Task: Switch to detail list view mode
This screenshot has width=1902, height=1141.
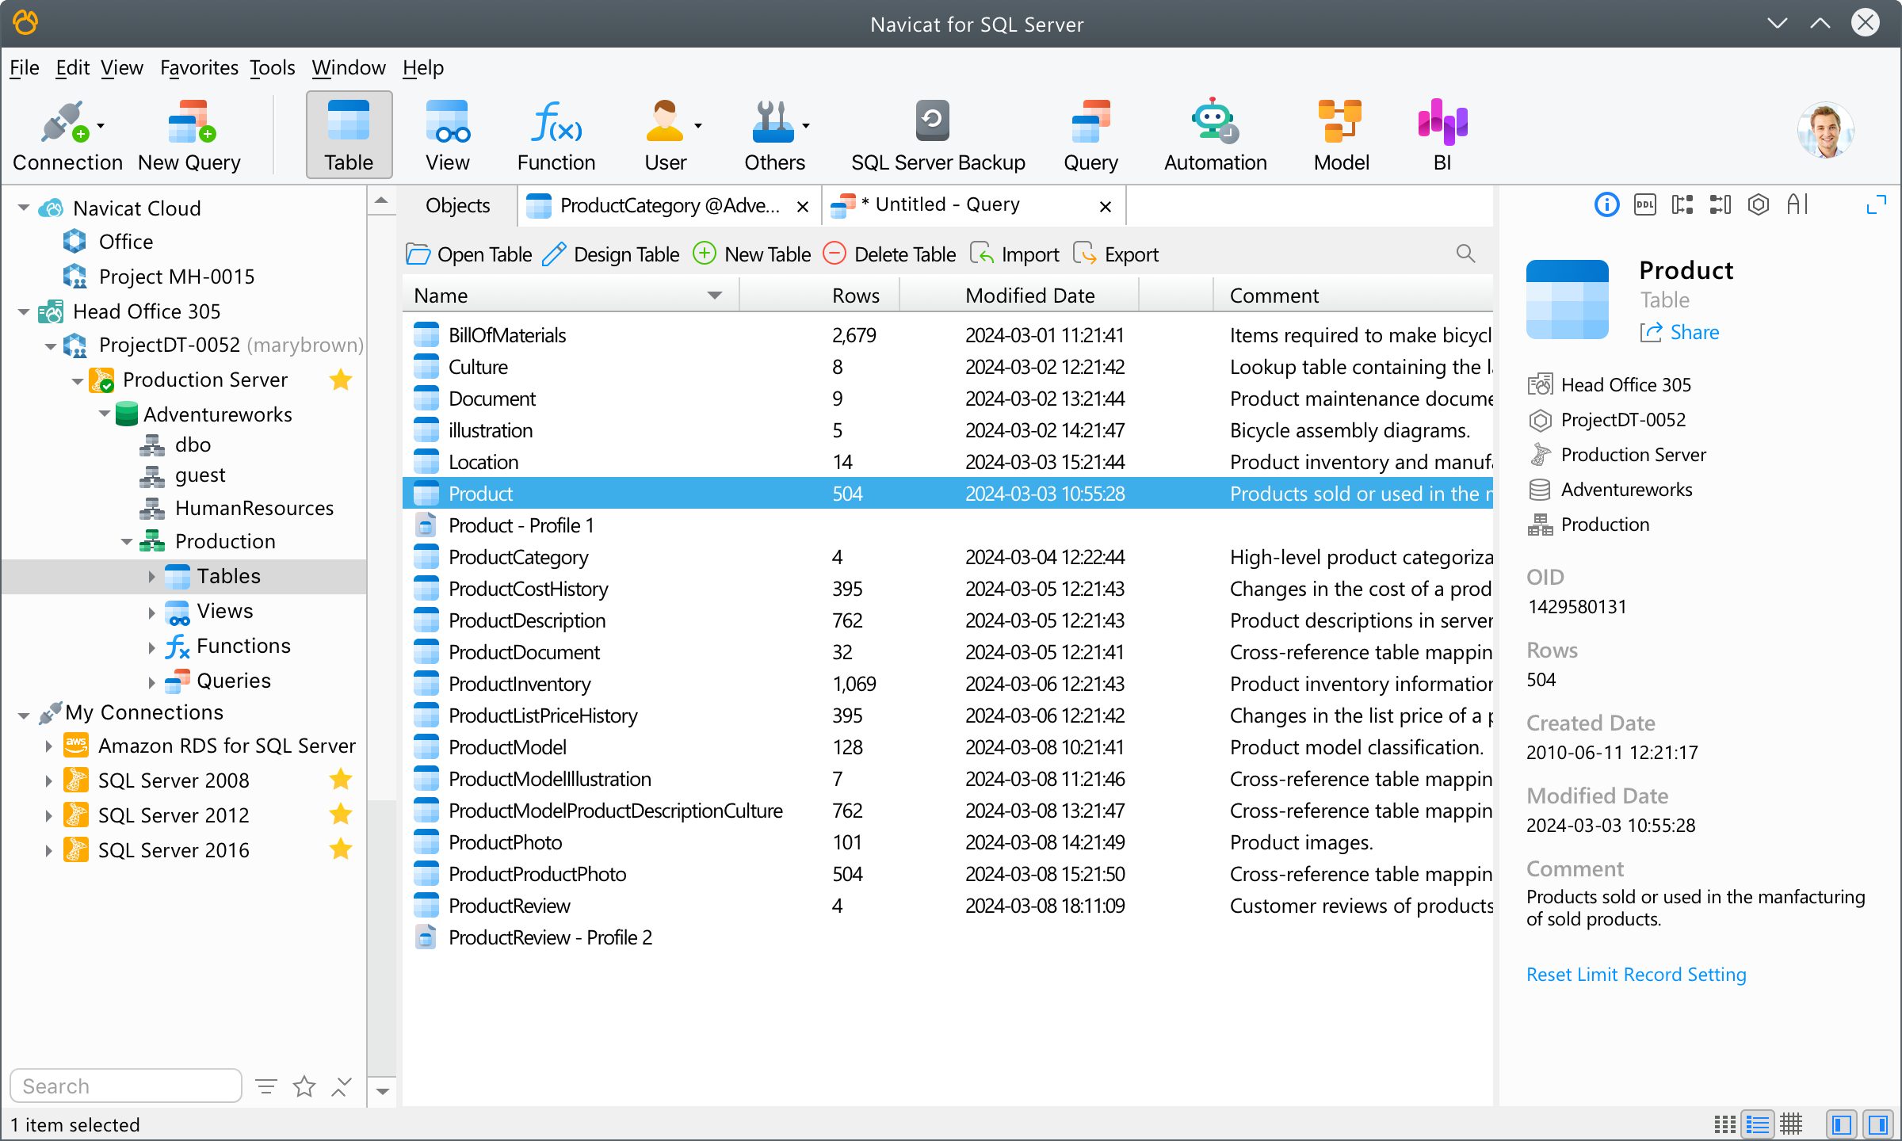Action: coord(1758,1124)
